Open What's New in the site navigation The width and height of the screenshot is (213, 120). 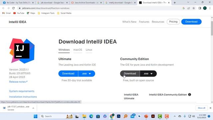129,22
